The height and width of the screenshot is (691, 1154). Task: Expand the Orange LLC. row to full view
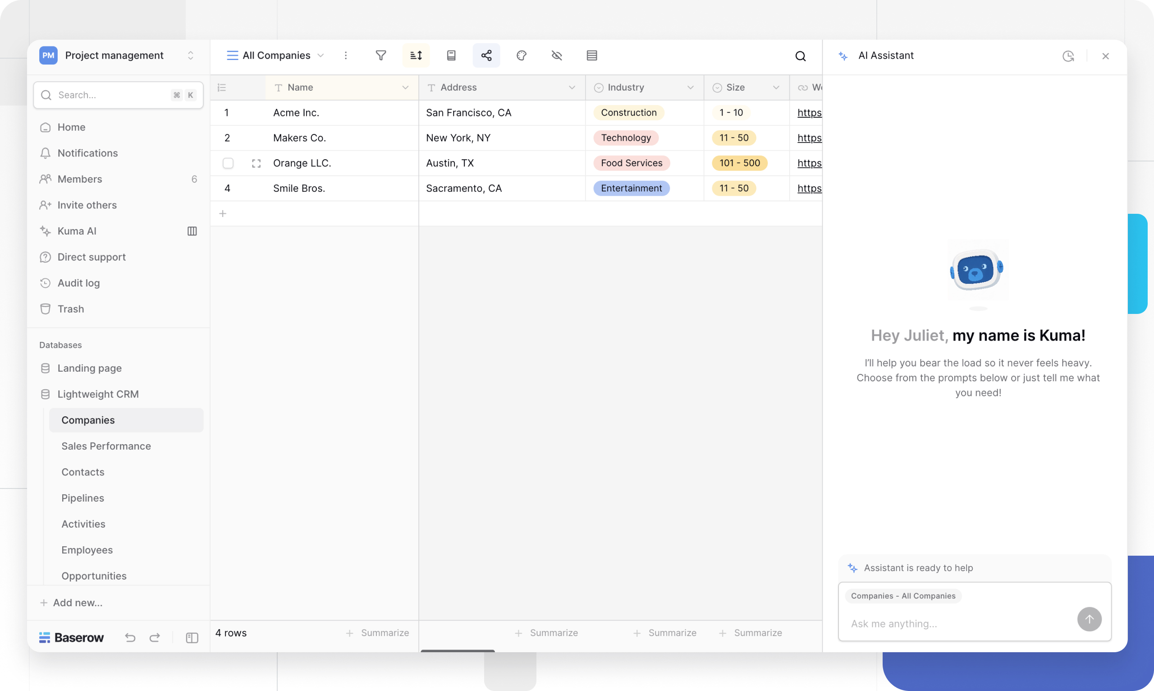tap(256, 163)
